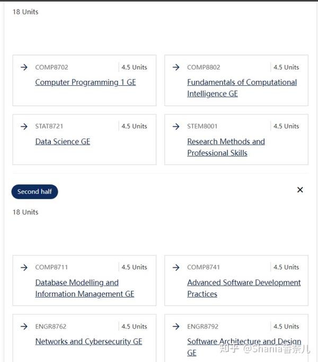Click the arrow icon beside COMP8741
318x362 pixels.
coord(176,267)
